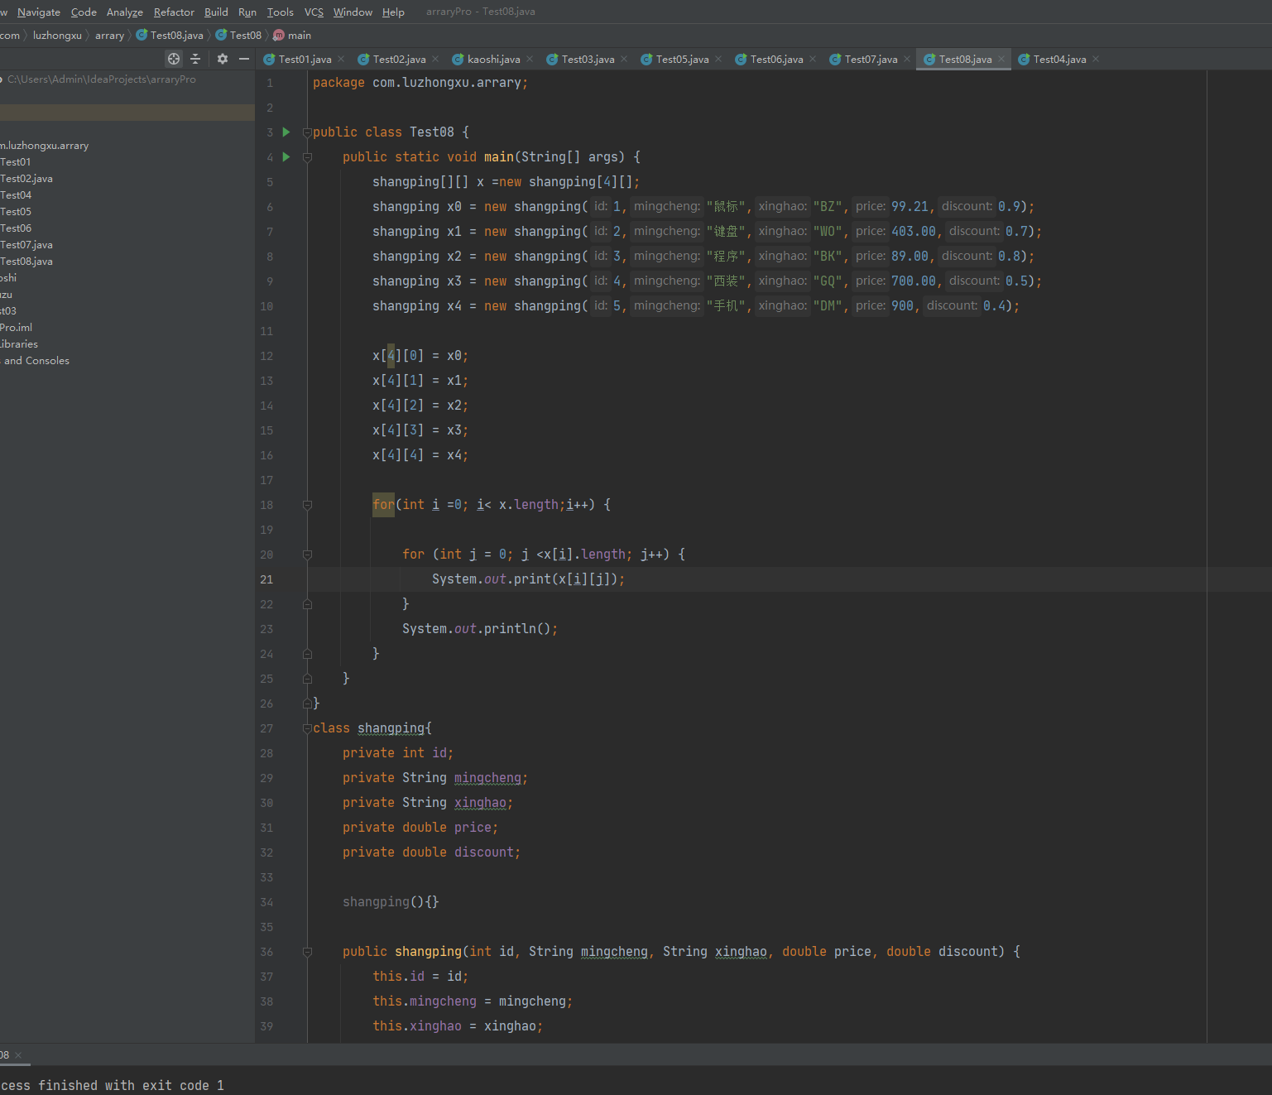
Task: Close the Test04.java tab
Action: pos(1096,59)
